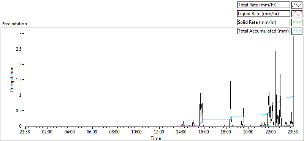The image size is (304, 141).
Task: Select the Solid Rate (mm/hr) legend label
Action: pyautogui.click(x=263, y=22)
